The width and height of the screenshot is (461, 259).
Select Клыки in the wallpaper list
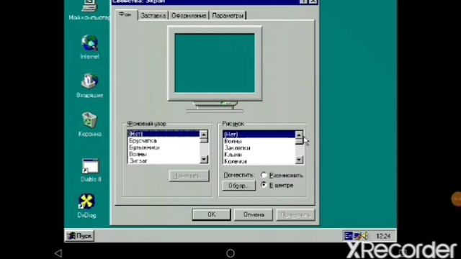[x=259, y=155]
